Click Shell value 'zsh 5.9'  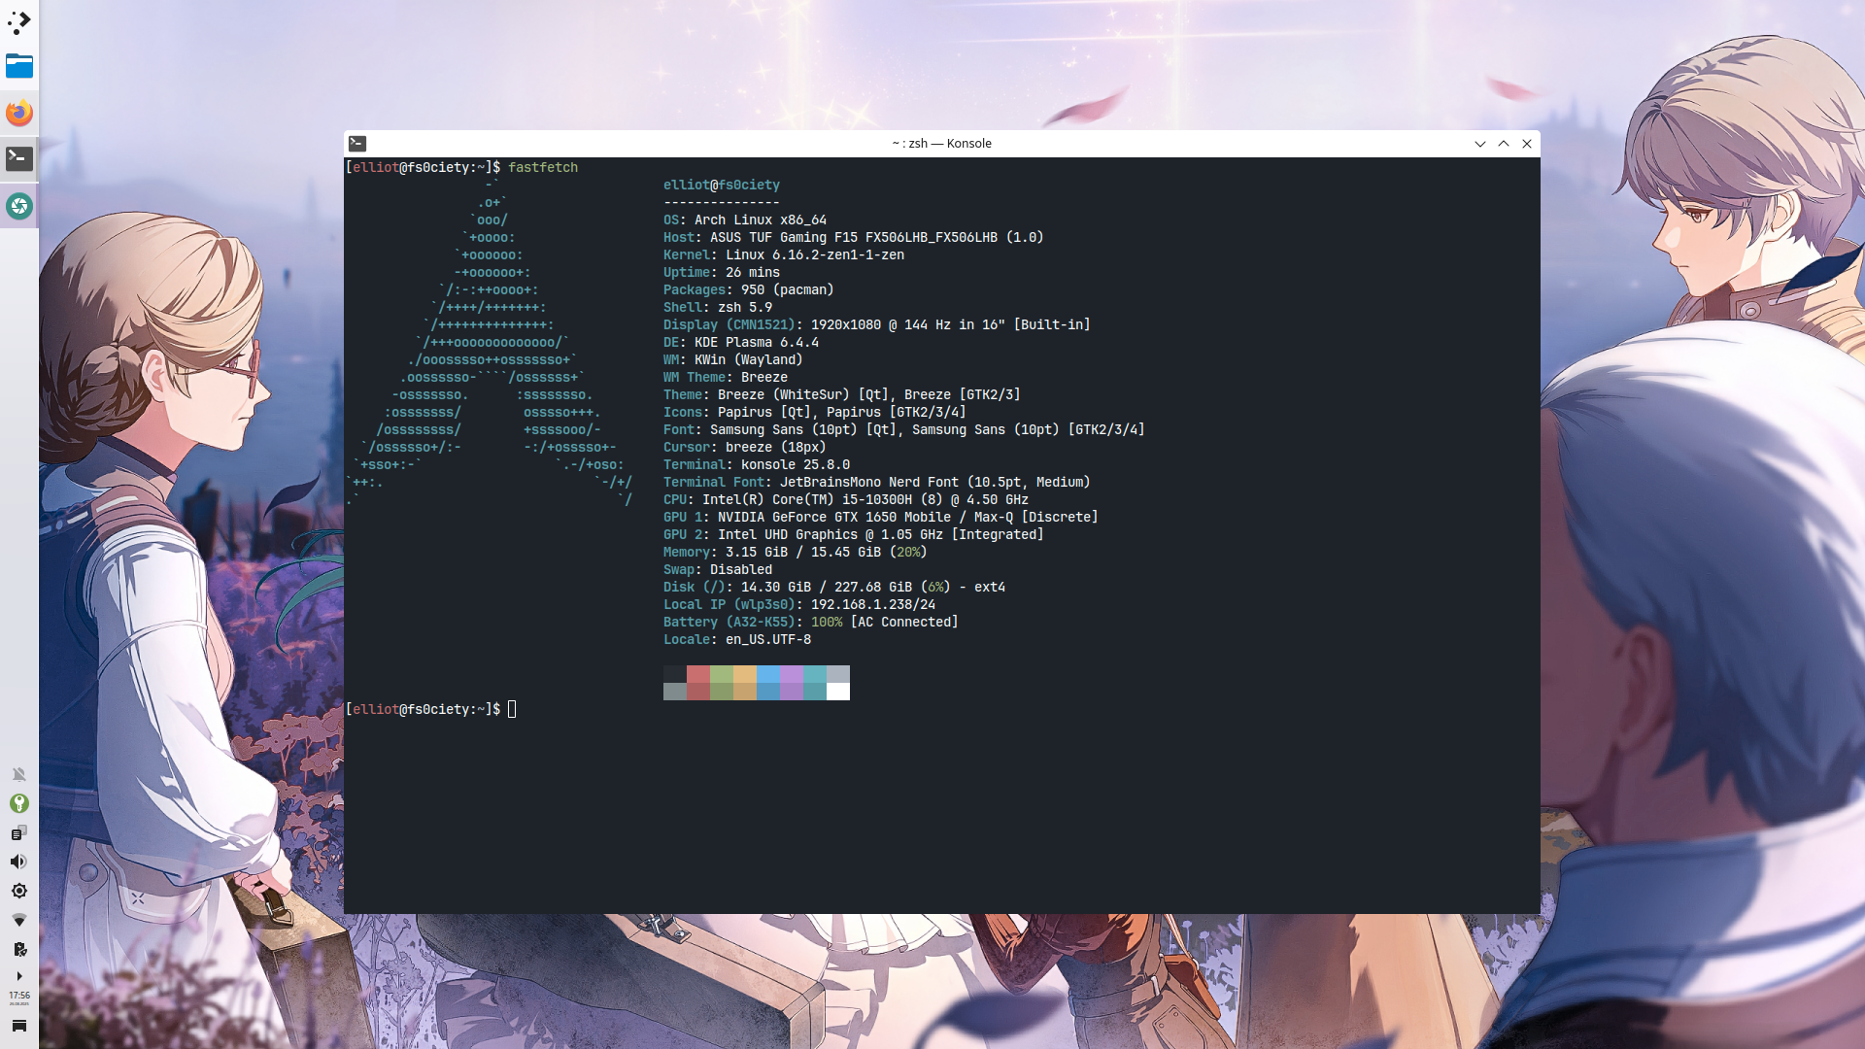click(745, 308)
